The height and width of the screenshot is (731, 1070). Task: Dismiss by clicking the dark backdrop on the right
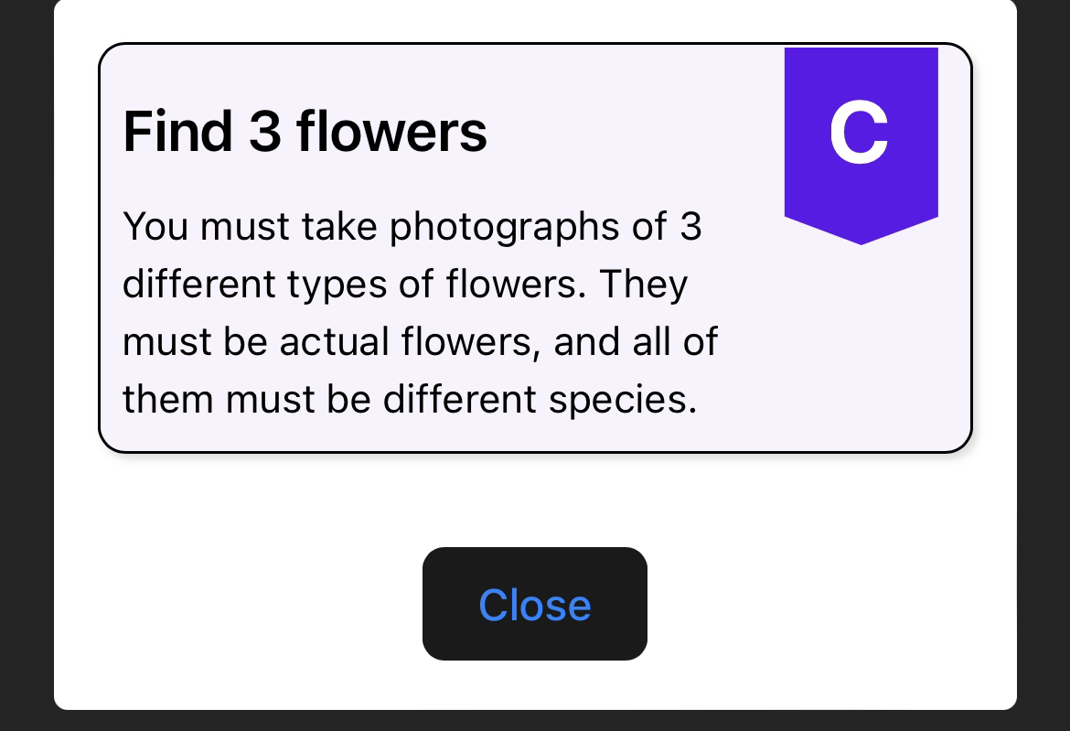pyautogui.click(x=1043, y=365)
